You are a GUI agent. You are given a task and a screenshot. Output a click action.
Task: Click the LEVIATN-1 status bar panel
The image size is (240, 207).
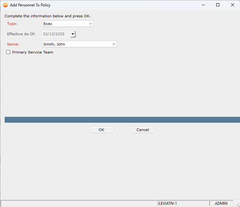click(x=184, y=203)
